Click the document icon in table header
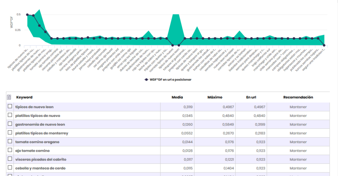 (x=10, y=97)
